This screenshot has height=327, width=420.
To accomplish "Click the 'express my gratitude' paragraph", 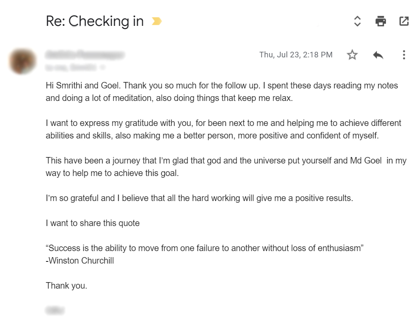I will (x=223, y=129).
